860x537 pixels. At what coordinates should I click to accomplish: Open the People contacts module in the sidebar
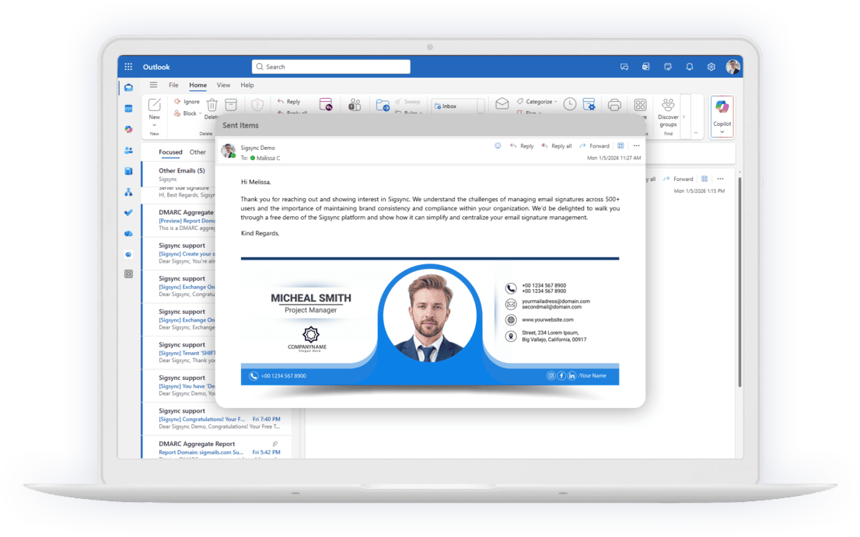coord(128,150)
